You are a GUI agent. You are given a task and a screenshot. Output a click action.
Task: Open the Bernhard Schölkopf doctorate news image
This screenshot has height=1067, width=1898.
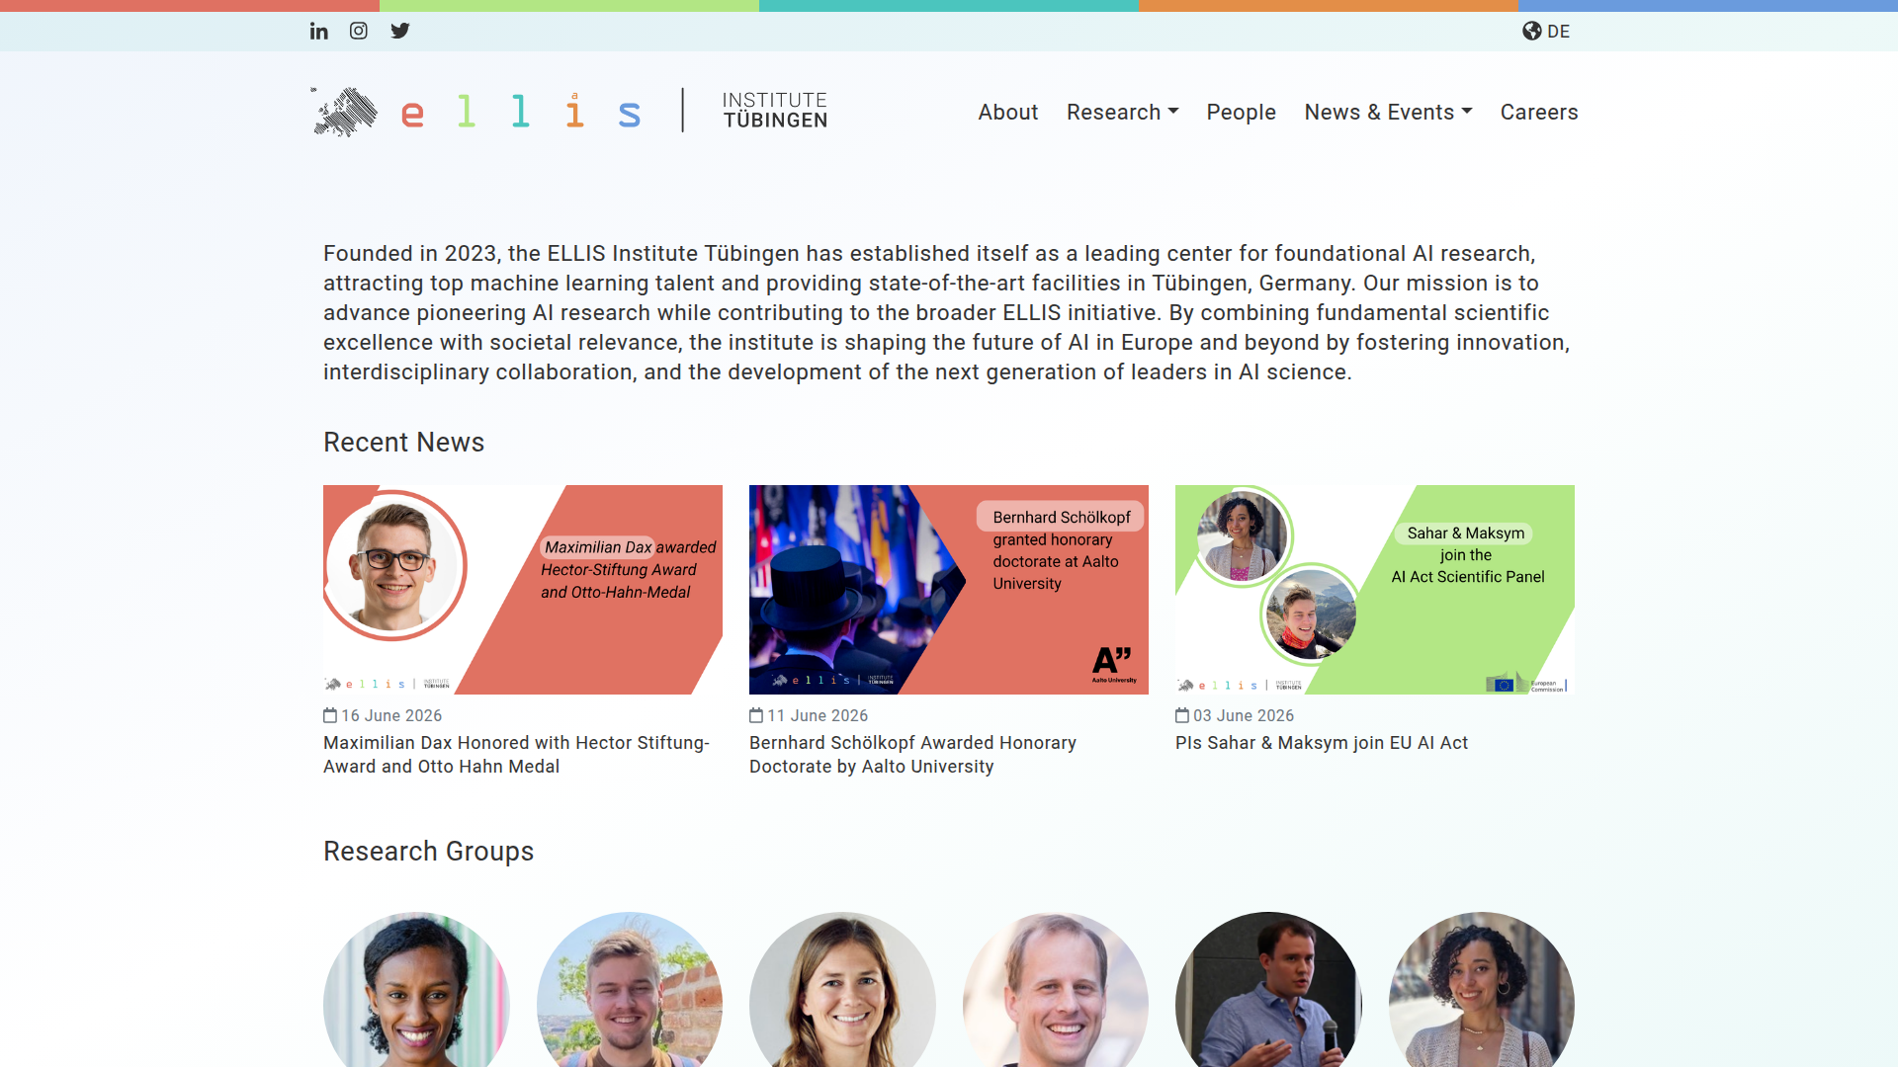pos(949,590)
